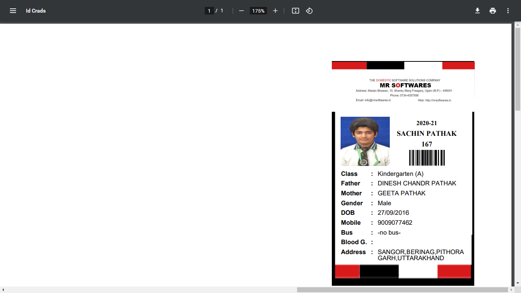The height and width of the screenshot is (293, 521).
Task: Click the barcode under number 167
Action: coord(427,158)
